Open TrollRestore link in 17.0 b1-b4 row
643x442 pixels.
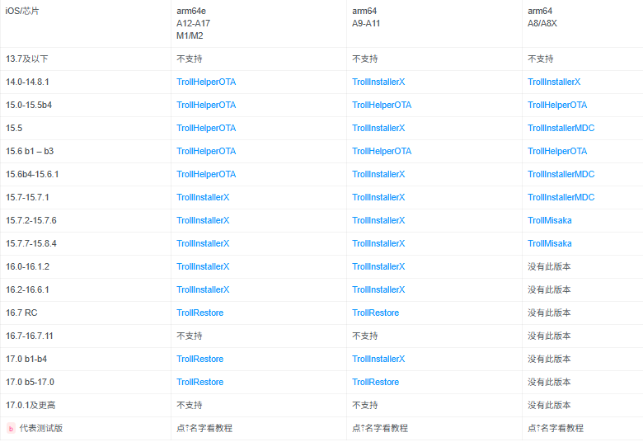pyautogui.click(x=199, y=359)
